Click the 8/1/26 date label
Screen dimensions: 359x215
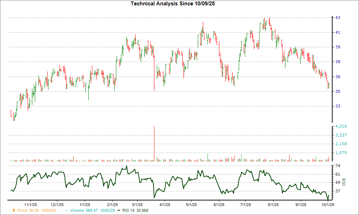pos(273,205)
